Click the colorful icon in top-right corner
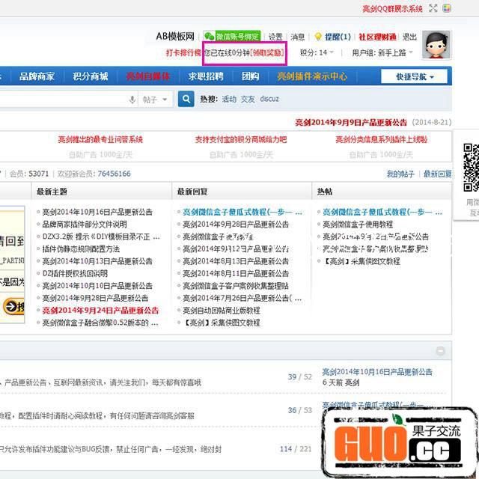 (x=447, y=8)
